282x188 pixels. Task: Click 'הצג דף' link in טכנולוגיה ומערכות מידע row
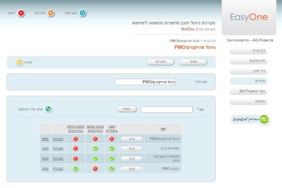58,159
